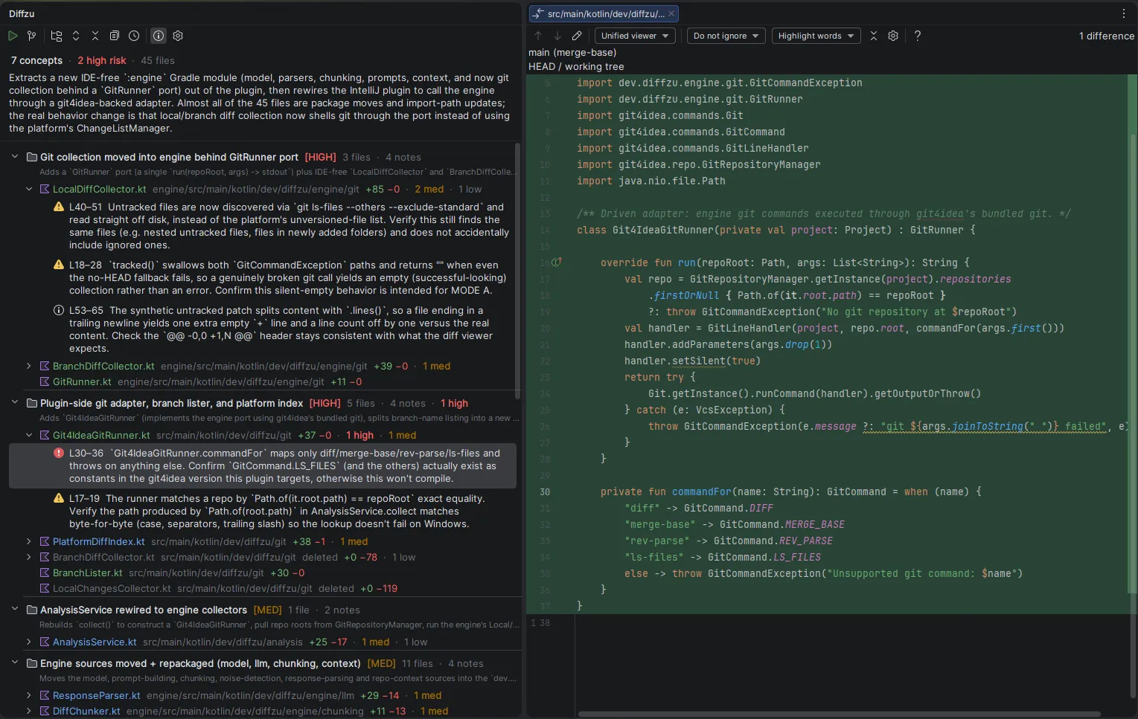Open the Unified viewer dropdown

635,36
